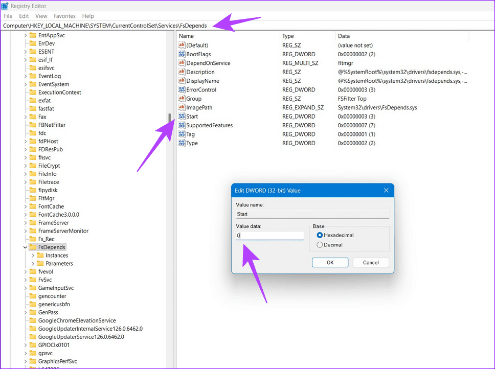Viewport: 495px width, 369px height.
Task: Click the REG_MULTI_SZ icon for DependOnService
Action: click(x=182, y=62)
